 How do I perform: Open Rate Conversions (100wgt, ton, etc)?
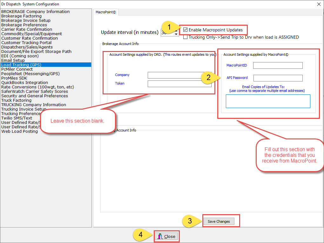click(37, 87)
